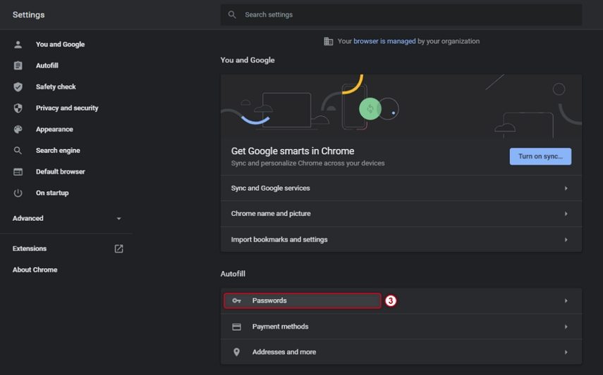This screenshot has width=603, height=375.
Task: Open the Passwords settings row
Action: 401,300
